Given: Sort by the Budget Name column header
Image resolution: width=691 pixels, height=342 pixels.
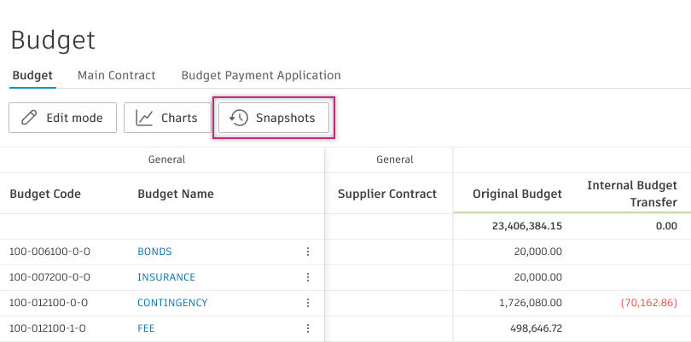Looking at the screenshot, I should (176, 194).
